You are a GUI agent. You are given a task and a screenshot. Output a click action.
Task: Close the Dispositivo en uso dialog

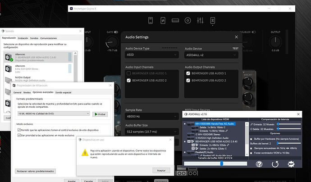[170, 140]
